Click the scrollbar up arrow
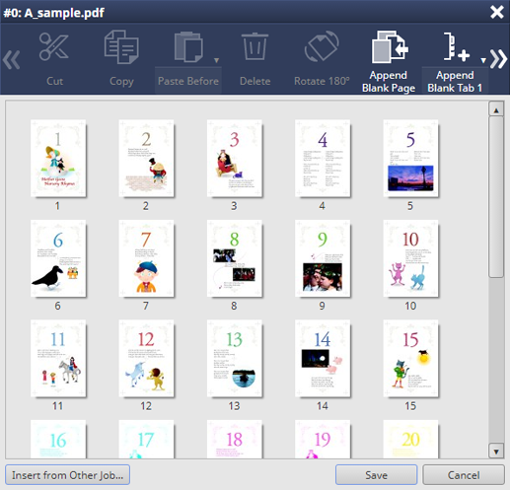Image resolution: width=510 pixels, height=490 pixels. coord(496,109)
